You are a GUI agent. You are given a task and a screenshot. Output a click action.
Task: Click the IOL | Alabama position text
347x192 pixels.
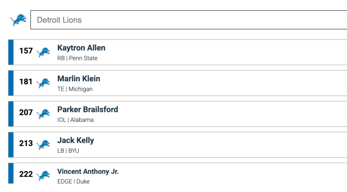pos(75,120)
